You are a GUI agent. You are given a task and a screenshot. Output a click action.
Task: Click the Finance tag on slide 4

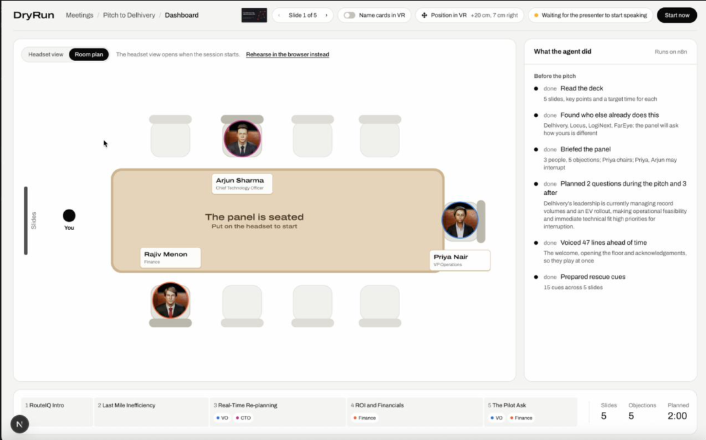tap(365, 418)
